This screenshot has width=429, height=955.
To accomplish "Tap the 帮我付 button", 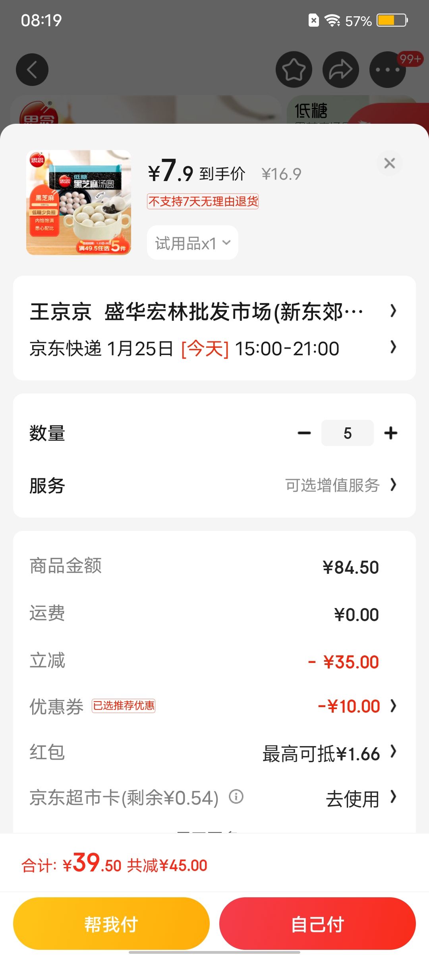I will coord(111,924).
